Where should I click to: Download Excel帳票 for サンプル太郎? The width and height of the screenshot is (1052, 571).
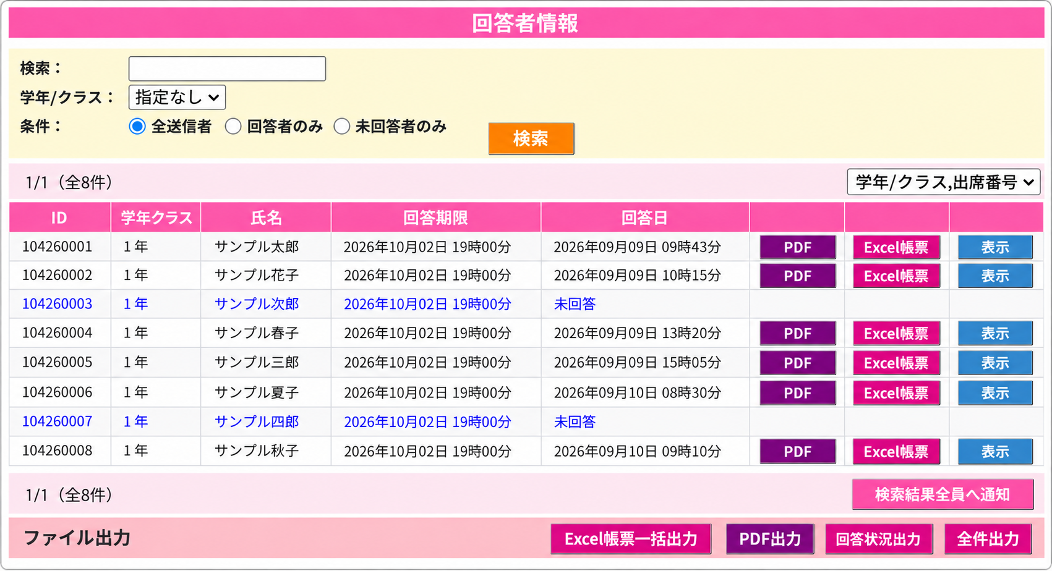click(x=896, y=247)
